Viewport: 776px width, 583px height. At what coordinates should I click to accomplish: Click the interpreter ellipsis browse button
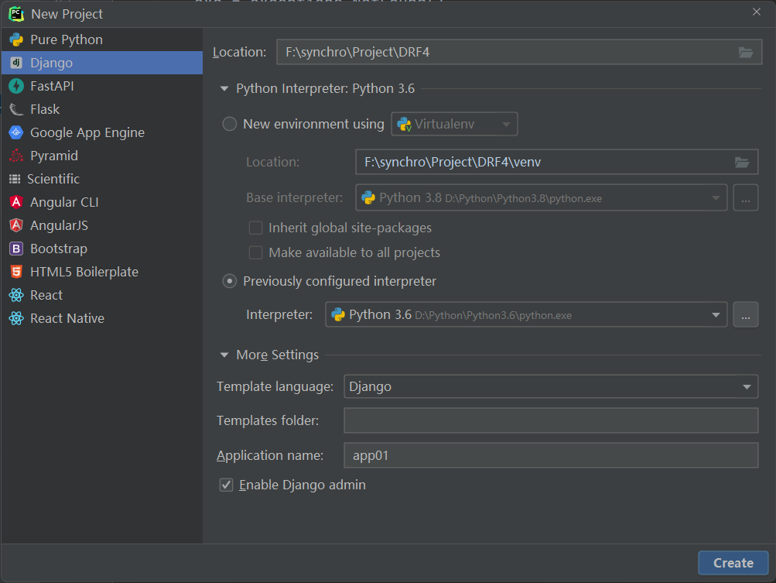(x=745, y=314)
